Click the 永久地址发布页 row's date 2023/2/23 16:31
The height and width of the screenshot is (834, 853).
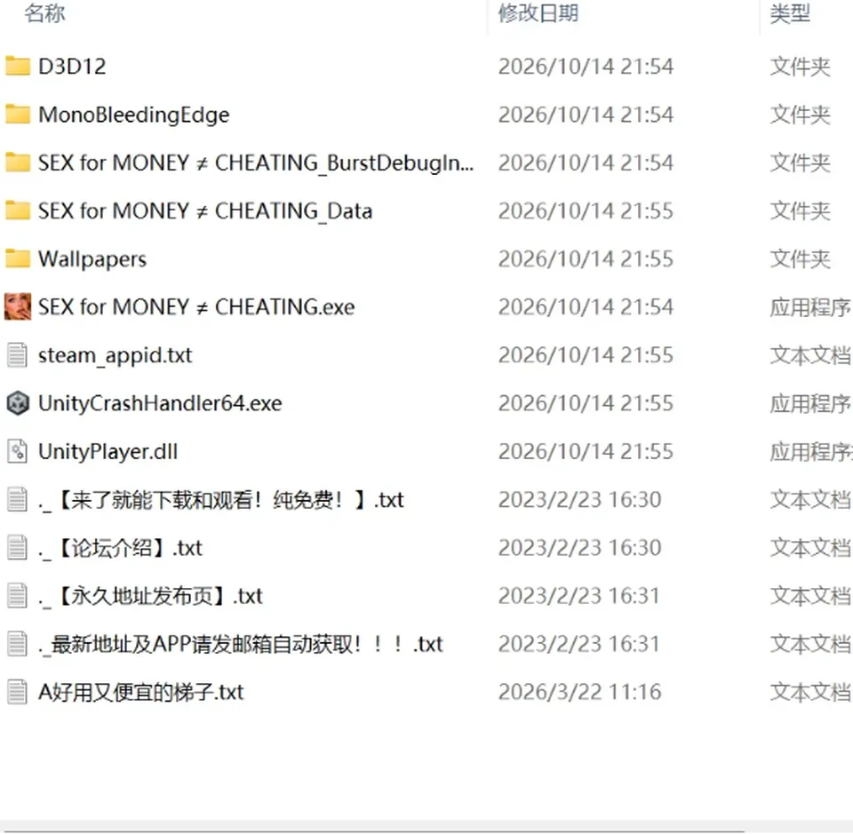click(578, 596)
